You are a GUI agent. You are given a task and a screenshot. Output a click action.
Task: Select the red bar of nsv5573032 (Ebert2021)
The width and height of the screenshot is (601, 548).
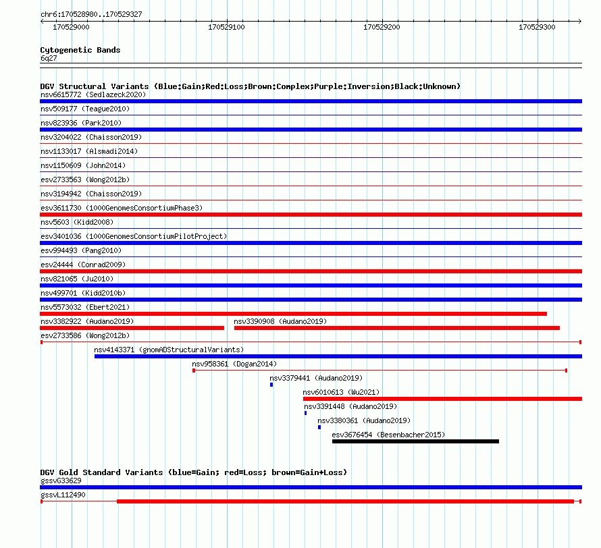click(293, 314)
